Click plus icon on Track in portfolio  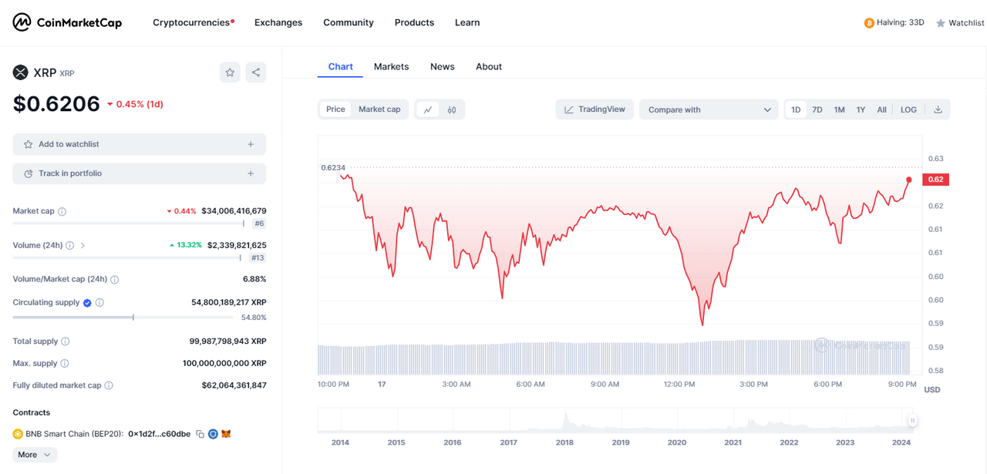tap(251, 173)
